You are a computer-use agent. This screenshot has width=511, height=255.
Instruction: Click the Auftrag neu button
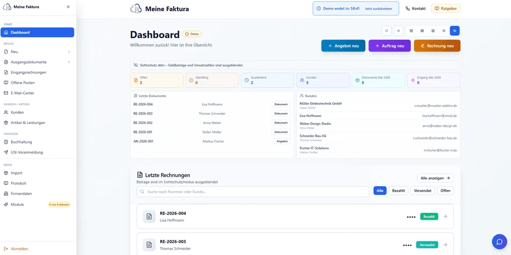click(390, 46)
